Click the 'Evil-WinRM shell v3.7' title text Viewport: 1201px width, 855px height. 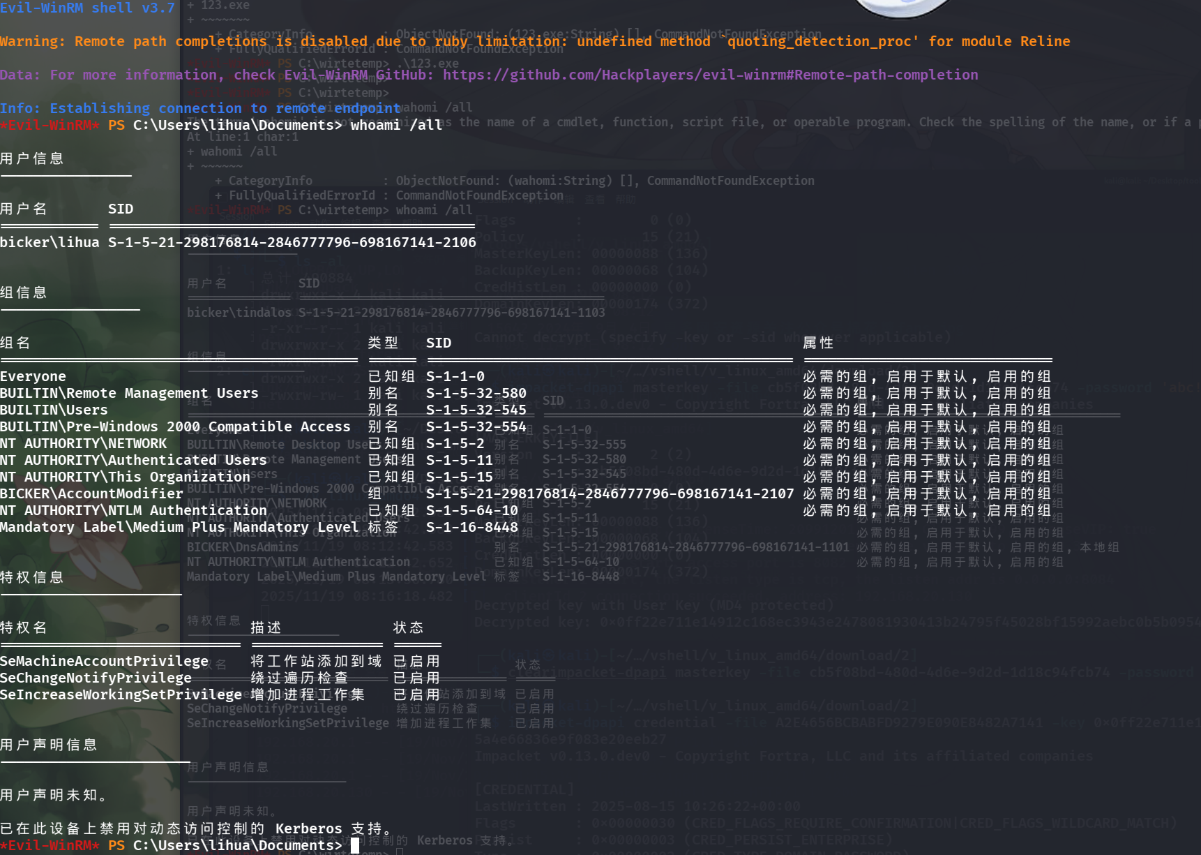coord(87,8)
